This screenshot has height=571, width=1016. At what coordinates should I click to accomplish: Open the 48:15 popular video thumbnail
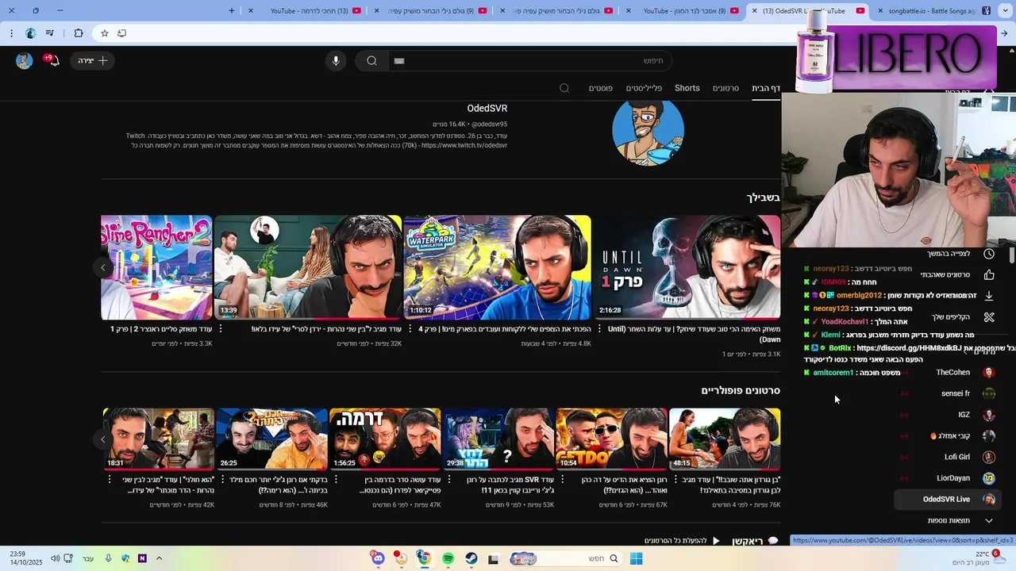point(725,439)
